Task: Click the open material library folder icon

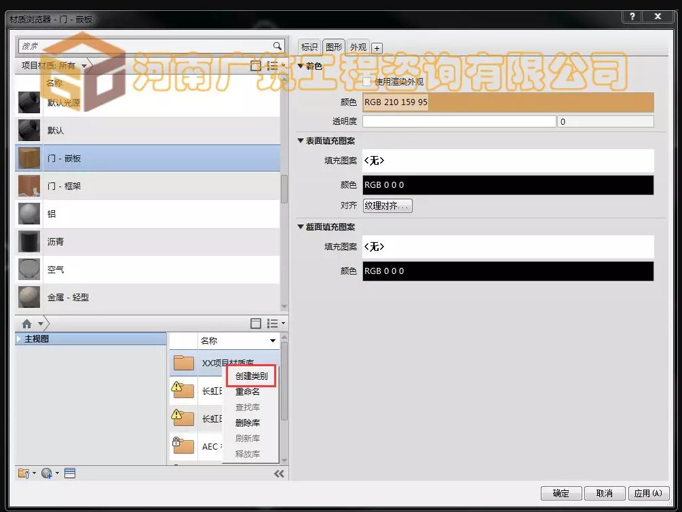Action: (x=22, y=473)
